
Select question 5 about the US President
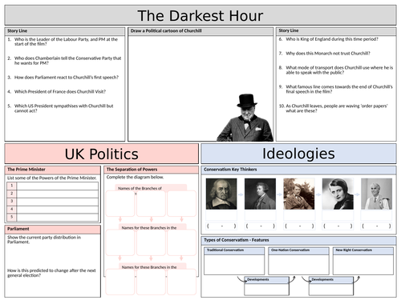click(x=60, y=108)
